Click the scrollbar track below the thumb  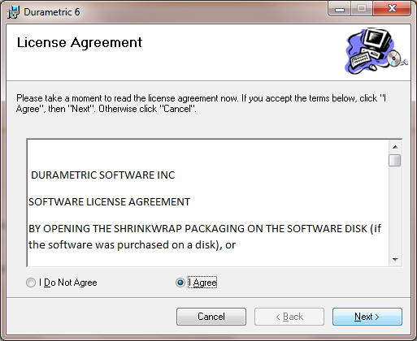coord(395,210)
